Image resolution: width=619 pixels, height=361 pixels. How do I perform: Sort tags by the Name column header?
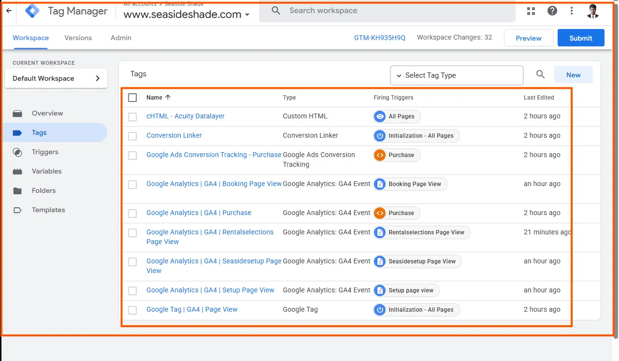(x=158, y=98)
